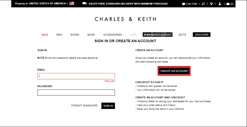Focus the PASSWORD input field

[76, 92]
